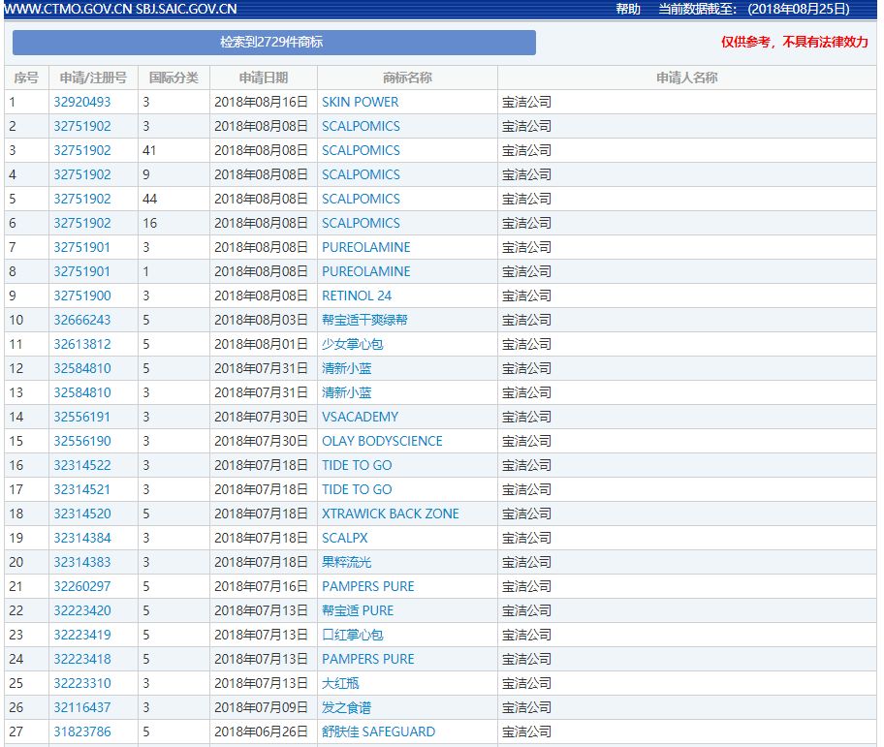
Task: Open the 少女掌心包 trademark
Action: (x=353, y=344)
